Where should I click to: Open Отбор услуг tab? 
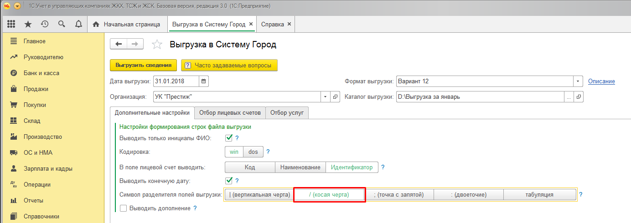pos(287,112)
